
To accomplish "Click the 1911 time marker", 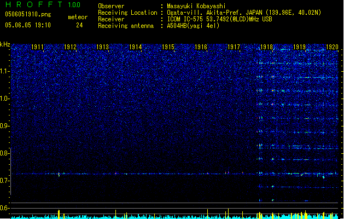I will click(37, 47).
